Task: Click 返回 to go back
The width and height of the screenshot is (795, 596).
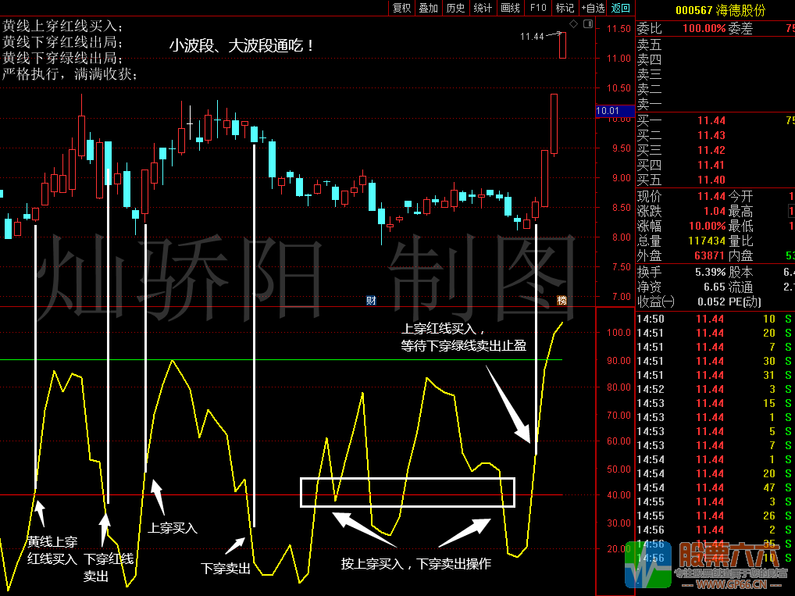Action: pyautogui.click(x=620, y=8)
